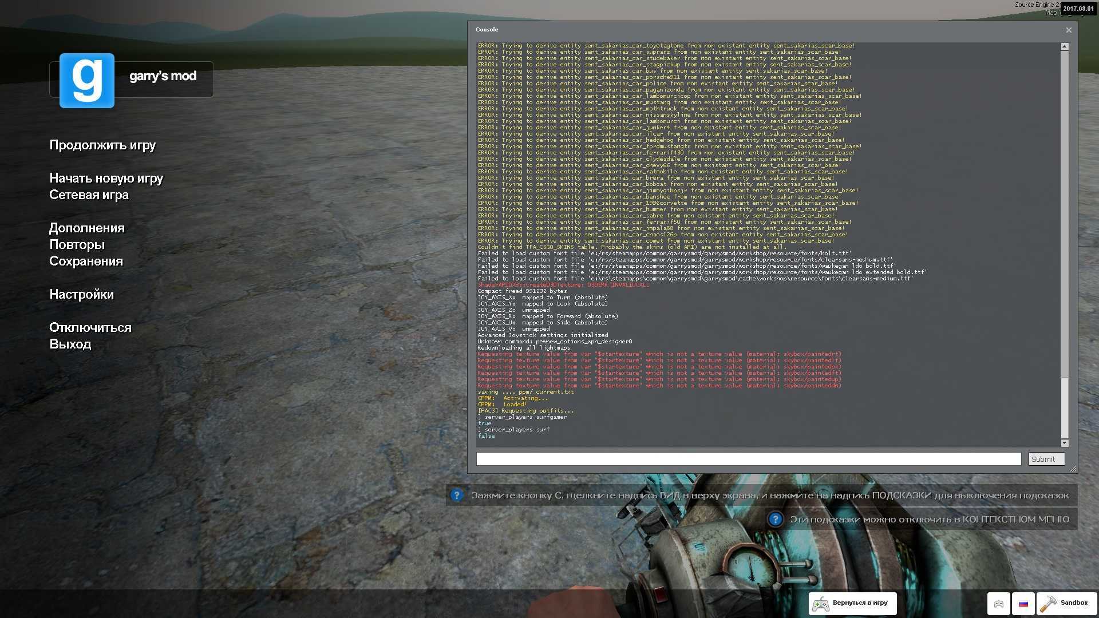Open the Russian flag language selector
The width and height of the screenshot is (1099, 618).
pos(1023,604)
